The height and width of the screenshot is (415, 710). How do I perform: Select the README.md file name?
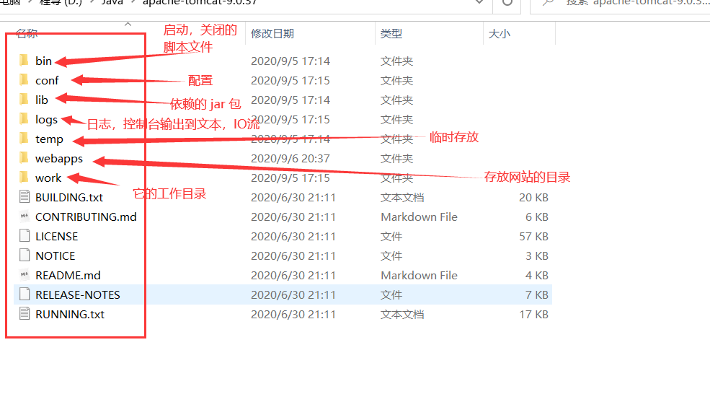click(x=68, y=275)
